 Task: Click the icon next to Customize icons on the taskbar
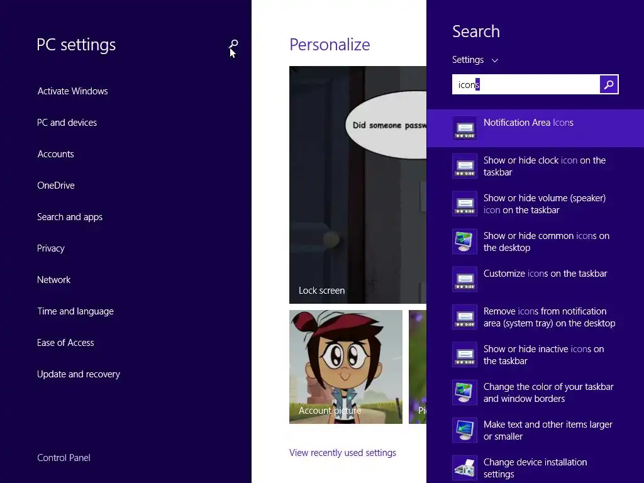pyautogui.click(x=465, y=279)
